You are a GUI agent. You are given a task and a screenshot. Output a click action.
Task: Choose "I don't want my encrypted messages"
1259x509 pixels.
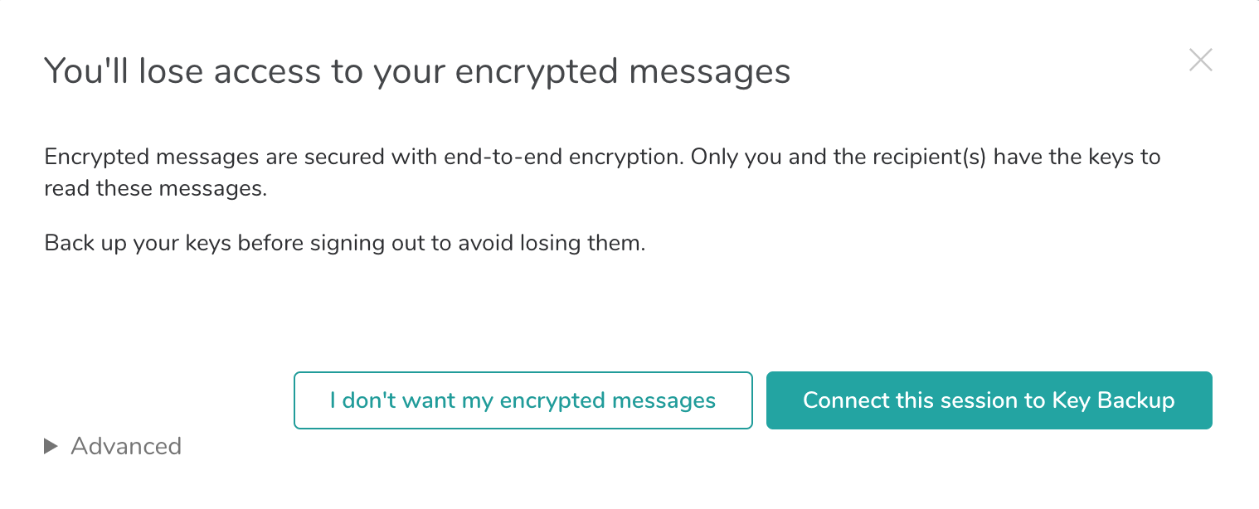pos(523,400)
